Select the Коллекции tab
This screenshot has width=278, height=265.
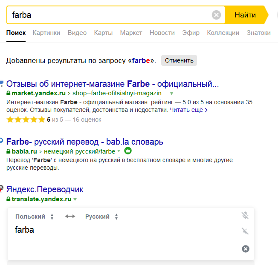click(x=223, y=33)
